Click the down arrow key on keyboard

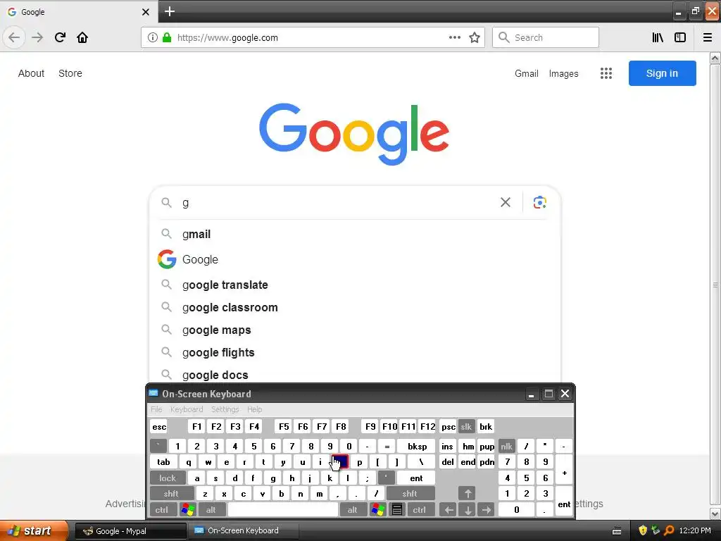click(x=468, y=510)
